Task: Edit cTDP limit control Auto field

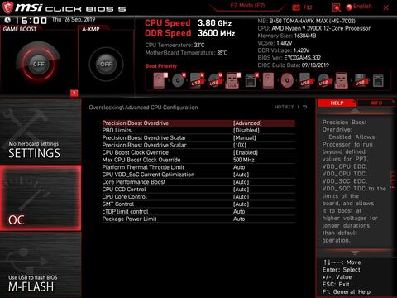Action: 239,212
